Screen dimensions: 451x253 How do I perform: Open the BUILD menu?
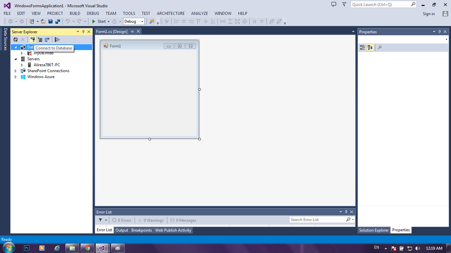75,14
